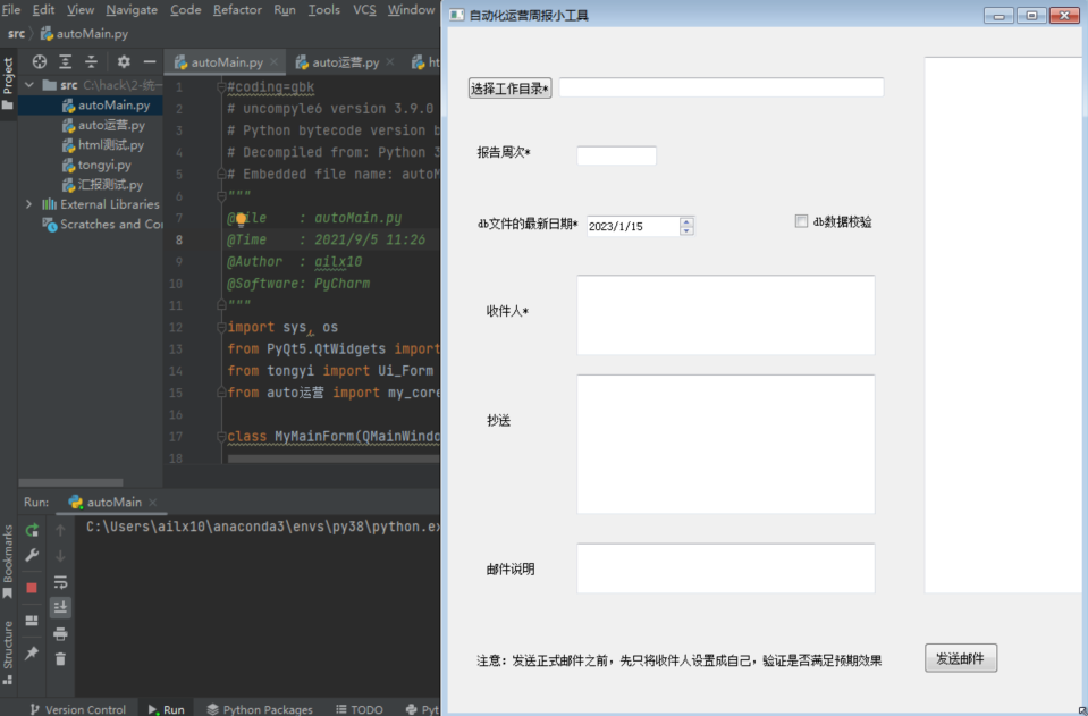Open the Refactor menu

(237, 10)
